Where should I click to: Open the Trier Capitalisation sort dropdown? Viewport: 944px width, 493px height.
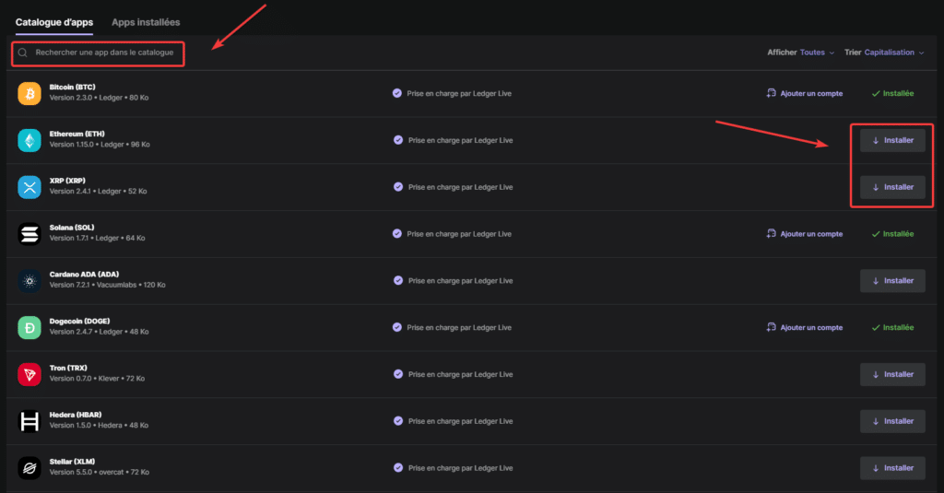click(x=884, y=53)
